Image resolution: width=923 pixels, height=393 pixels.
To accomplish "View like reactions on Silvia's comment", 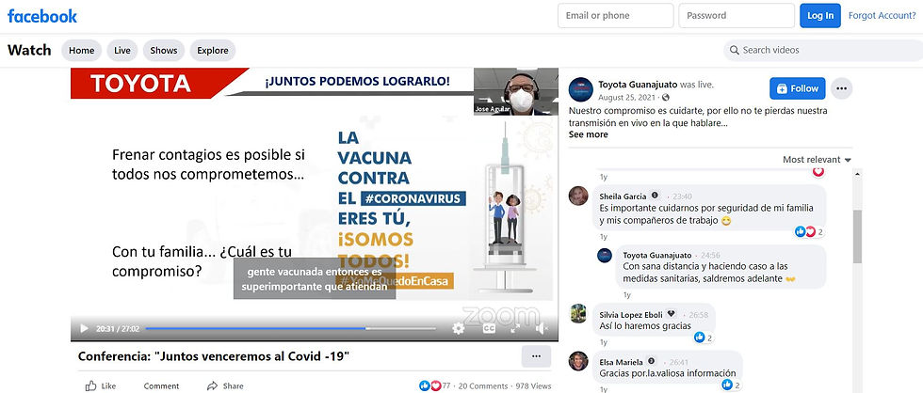I will [x=704, y=338].
